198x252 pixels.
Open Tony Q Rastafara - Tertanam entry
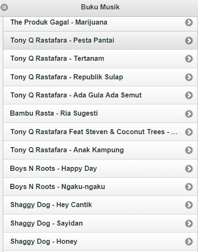click(100, 59)
